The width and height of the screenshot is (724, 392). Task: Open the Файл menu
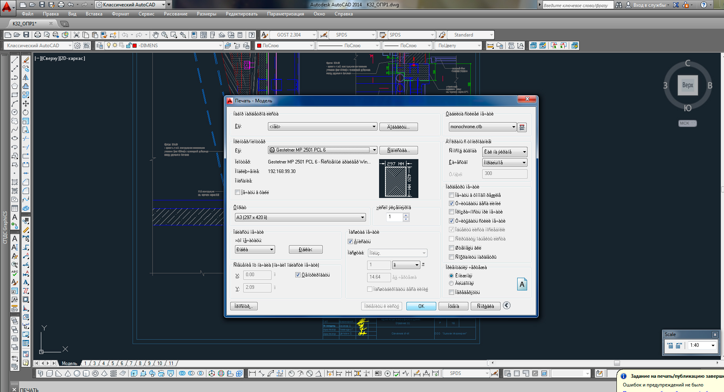tap(28, 14)
